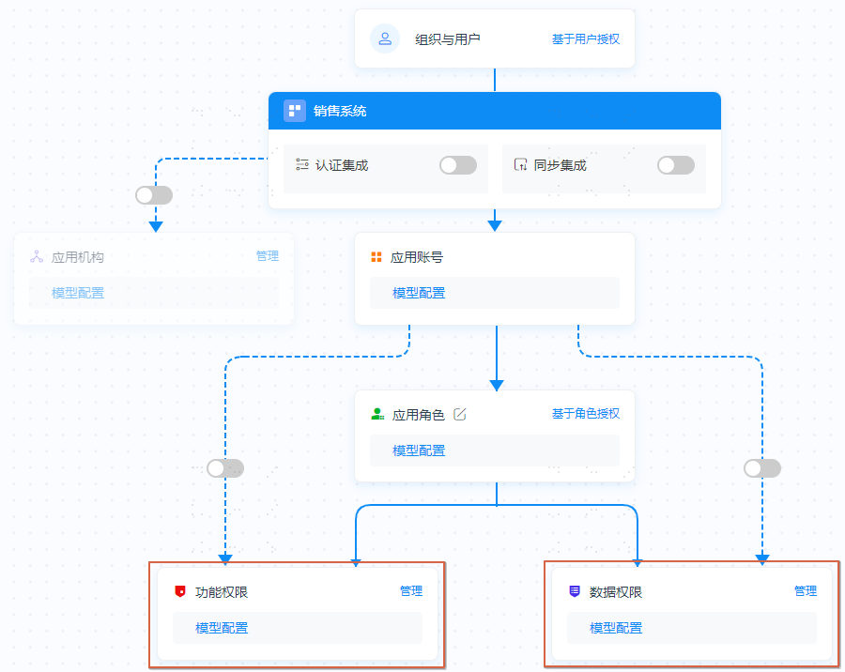Click the red 功能权限 shield icon
This screenshot has width=845, height=672.
point(180,591)
